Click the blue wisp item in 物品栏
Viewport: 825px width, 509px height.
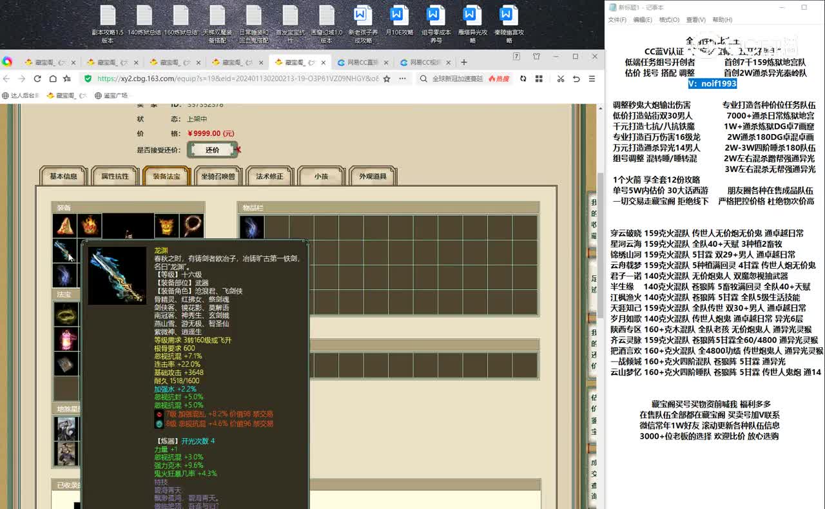click(x=251, y=227)
